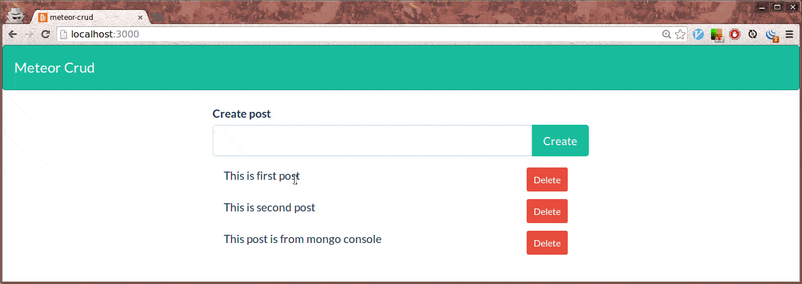Click the circular sync arrows extension

point(753,35)
